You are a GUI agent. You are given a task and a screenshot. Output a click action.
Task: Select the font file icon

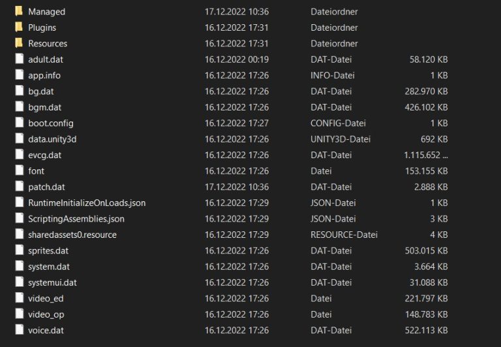pyautogui.click(x=19, y=171)
